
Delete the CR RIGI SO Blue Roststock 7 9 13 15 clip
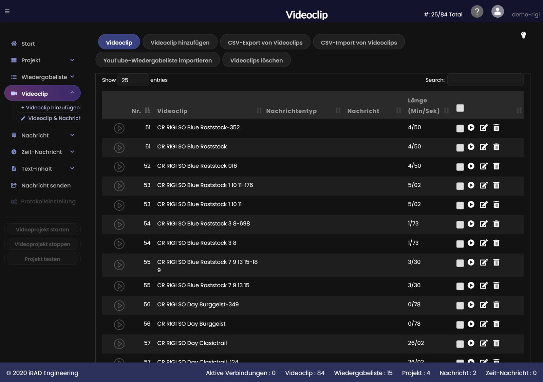(x=496, y=286)
